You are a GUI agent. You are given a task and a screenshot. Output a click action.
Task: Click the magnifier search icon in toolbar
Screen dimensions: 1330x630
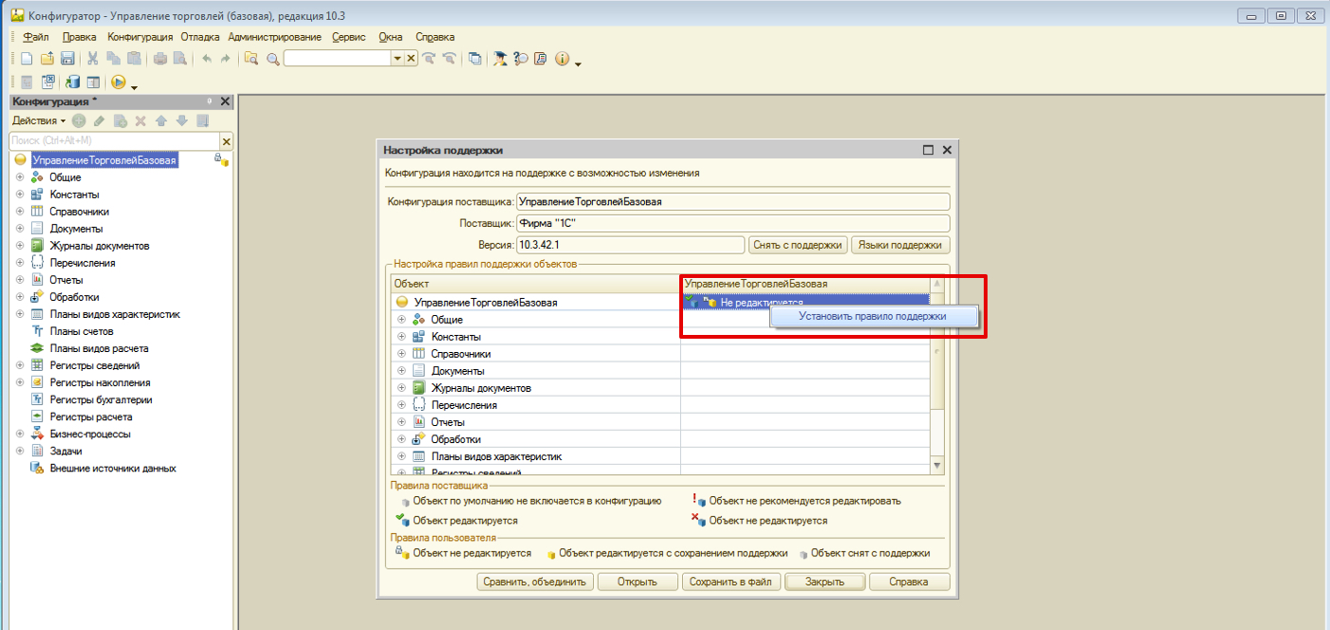[x=272, y=59]
